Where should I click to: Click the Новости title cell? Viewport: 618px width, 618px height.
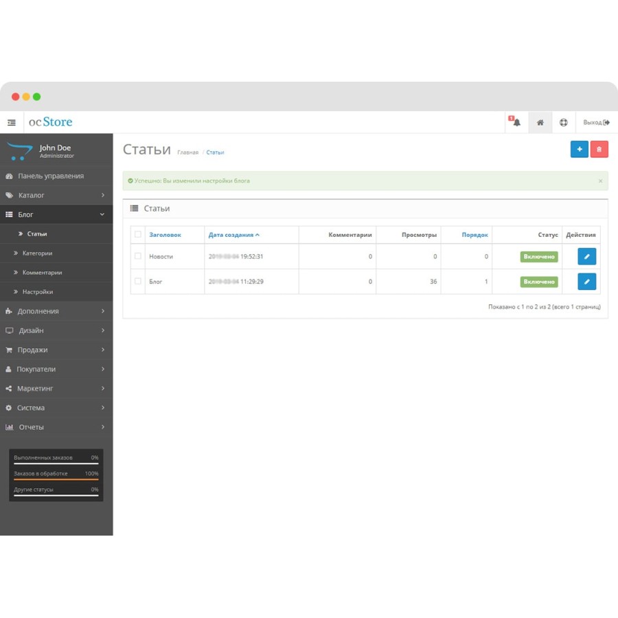pos(174,257)
